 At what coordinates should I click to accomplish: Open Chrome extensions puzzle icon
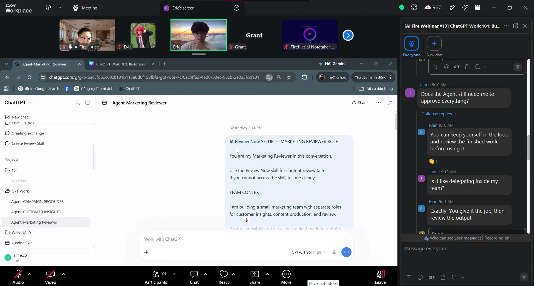pos(305,77)
